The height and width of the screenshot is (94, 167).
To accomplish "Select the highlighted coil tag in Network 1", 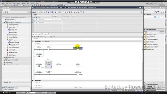I will 78,48.
